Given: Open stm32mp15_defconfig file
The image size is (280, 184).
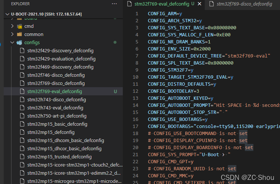Looking at the screenshot, I should click(x=51, y=132).
